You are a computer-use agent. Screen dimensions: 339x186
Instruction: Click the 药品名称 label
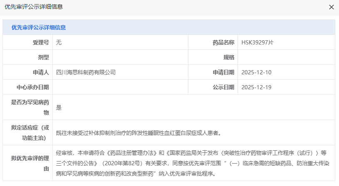pyautogui.click(x=223, y=42)
